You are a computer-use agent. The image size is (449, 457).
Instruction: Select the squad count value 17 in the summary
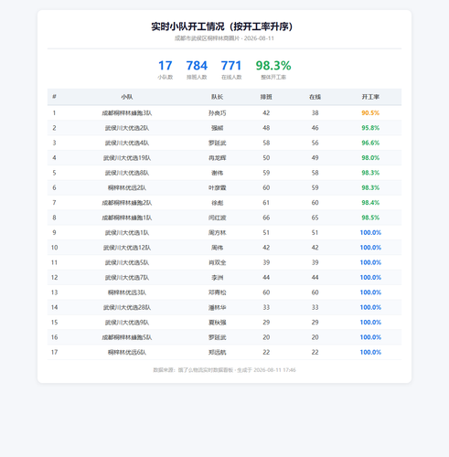click(x=166, y=66)
